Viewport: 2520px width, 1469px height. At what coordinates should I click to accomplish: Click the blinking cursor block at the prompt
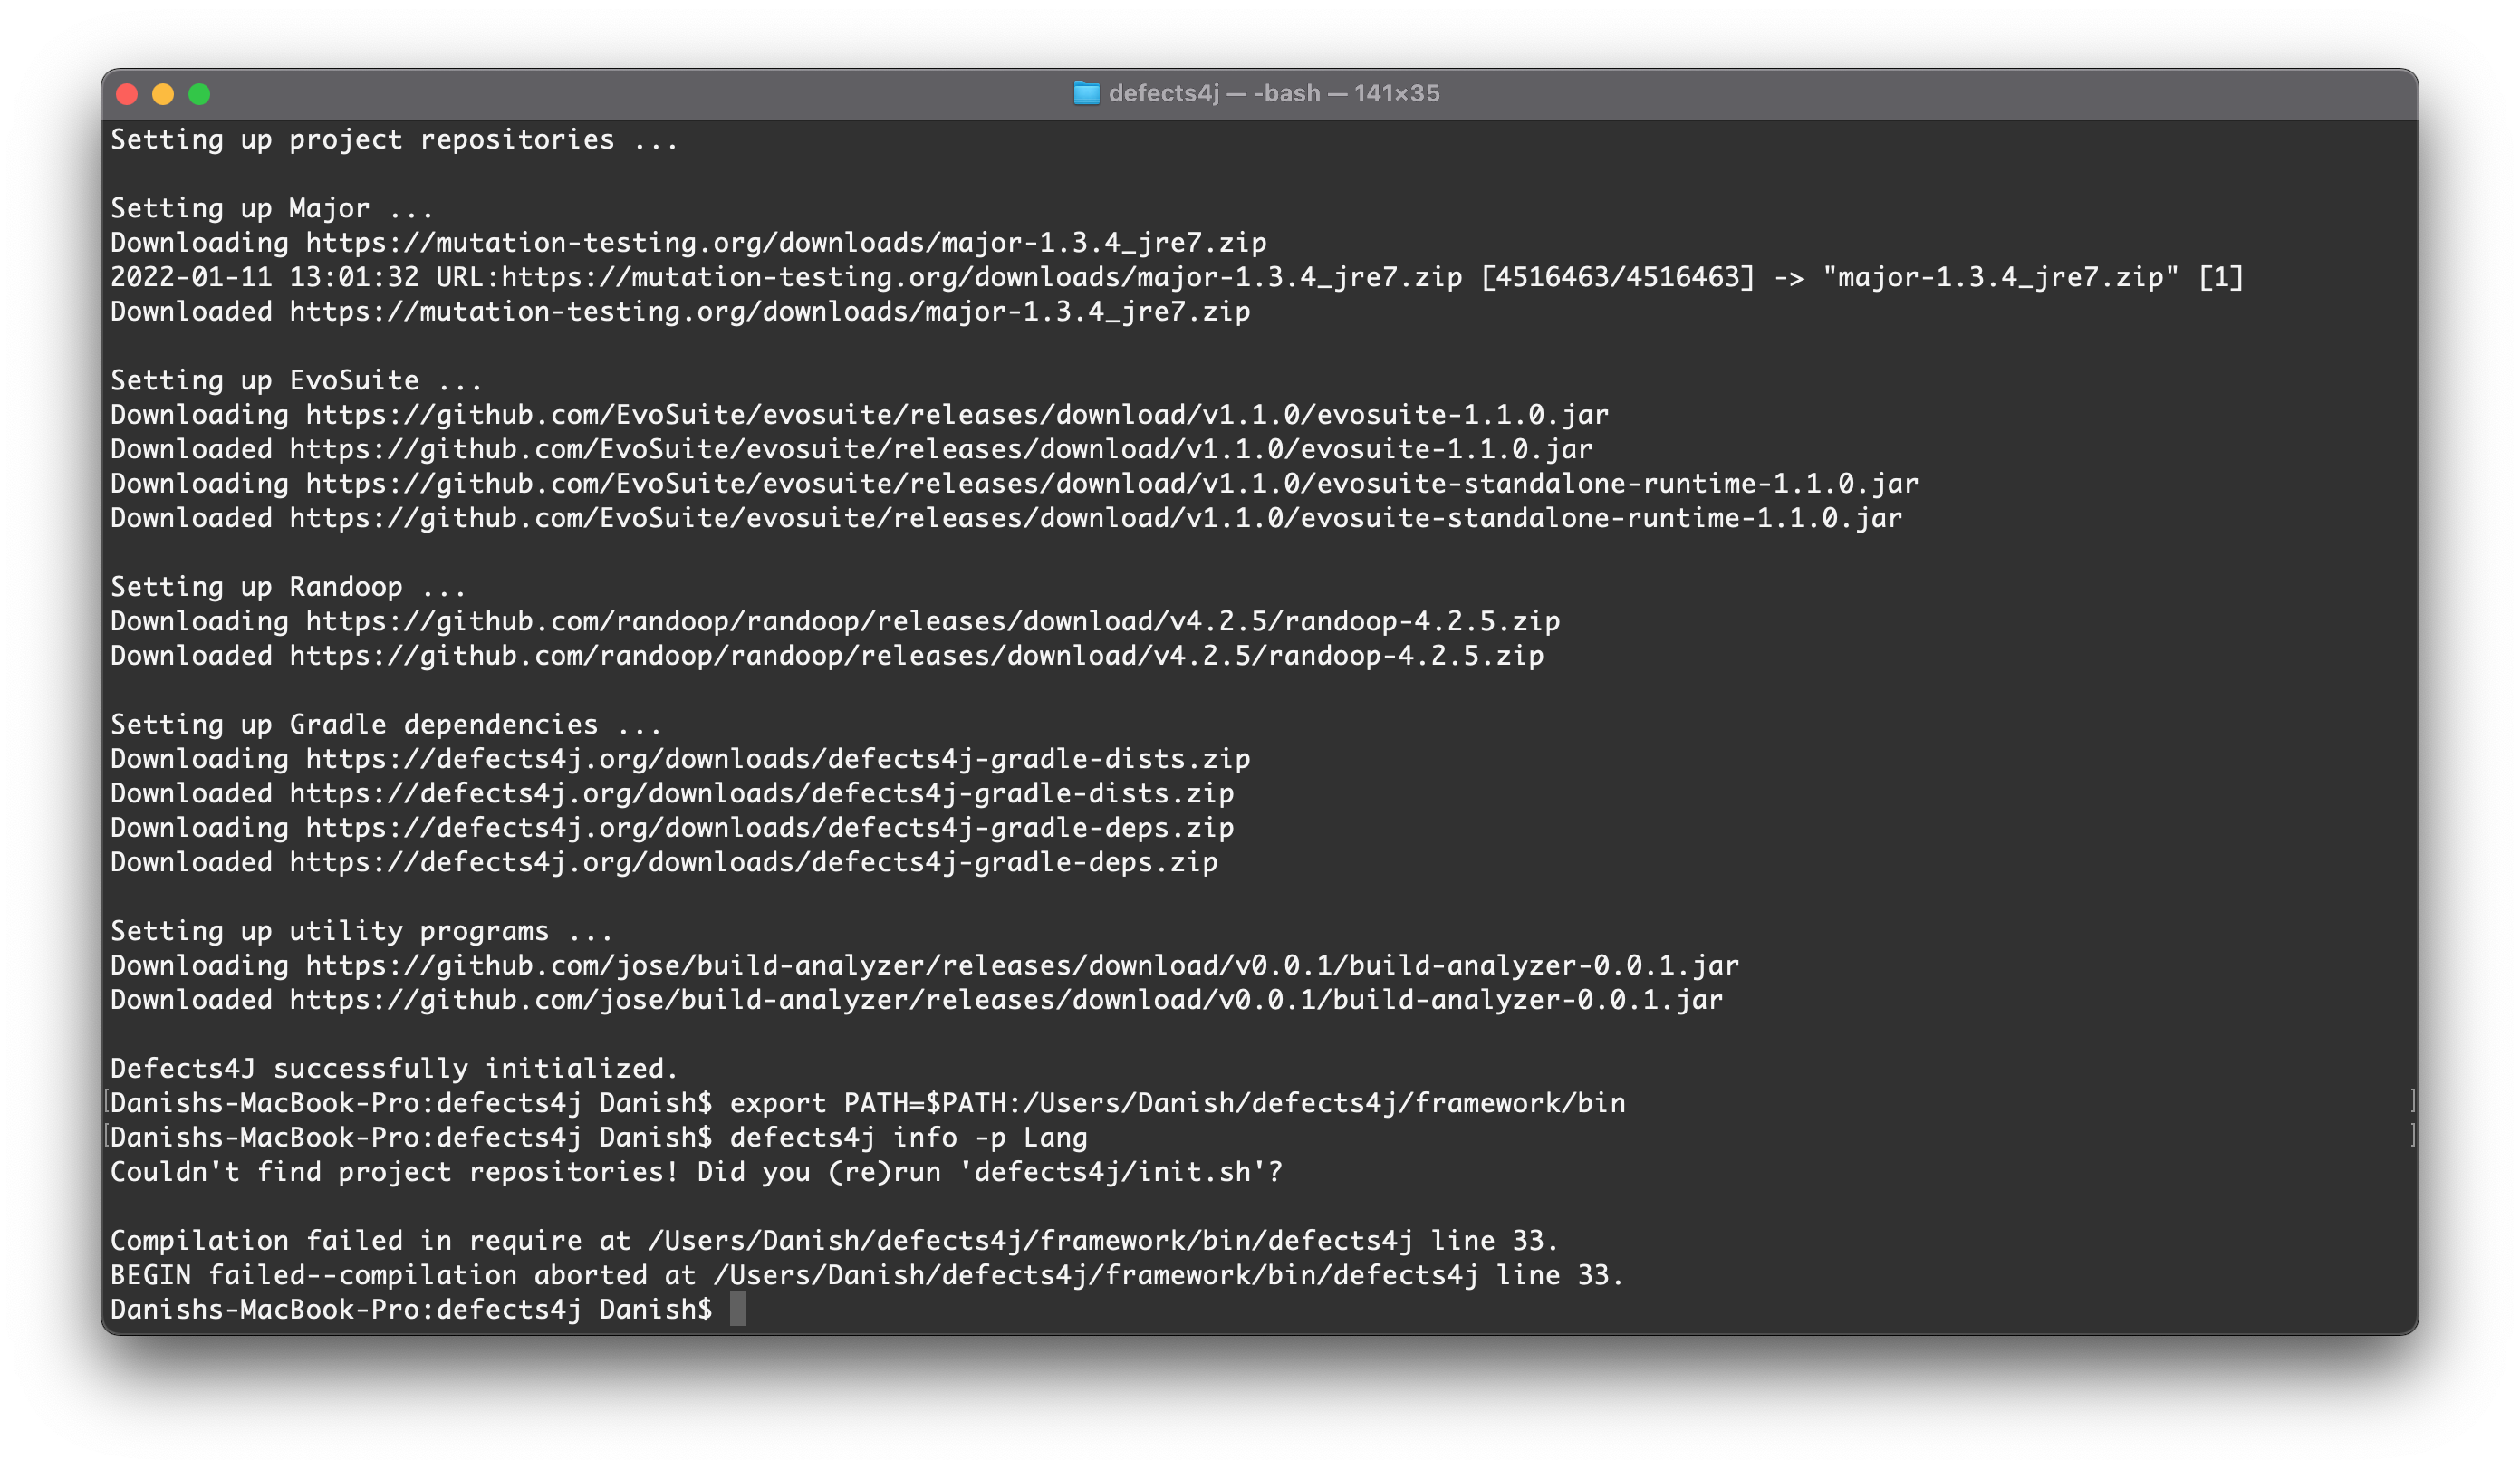tap(738, 1309)
